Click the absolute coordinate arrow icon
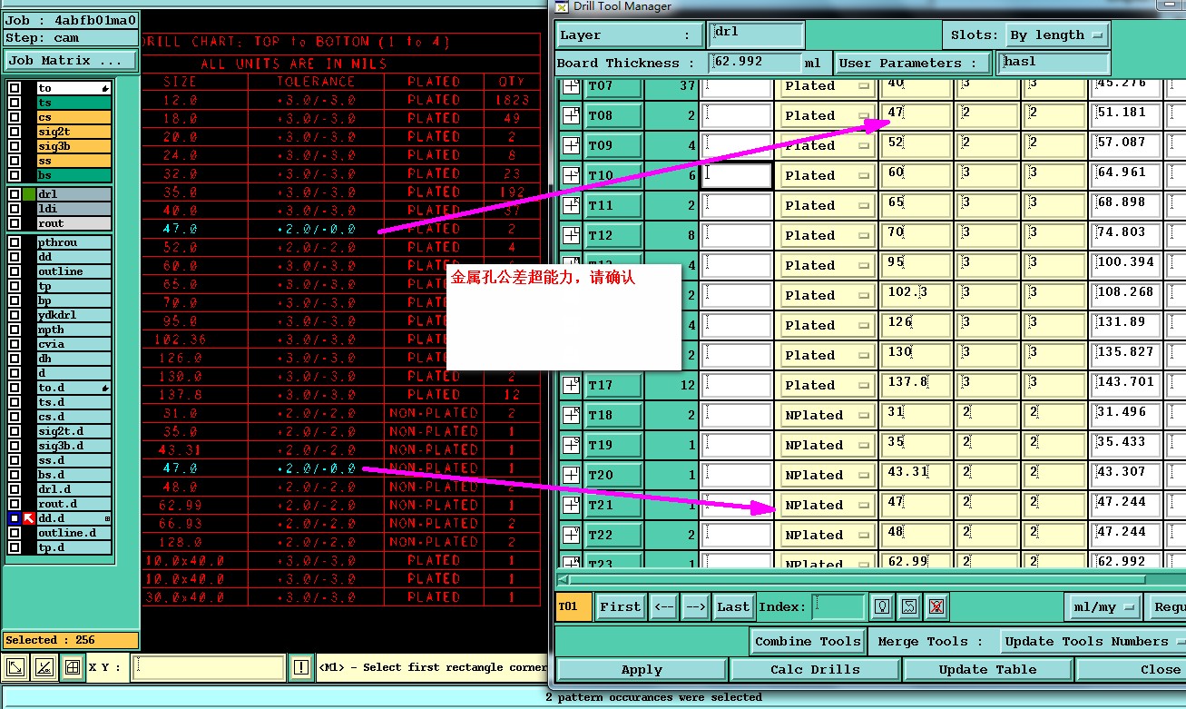Viewport: 1186px width, 709px height. (x=15, y=668)
